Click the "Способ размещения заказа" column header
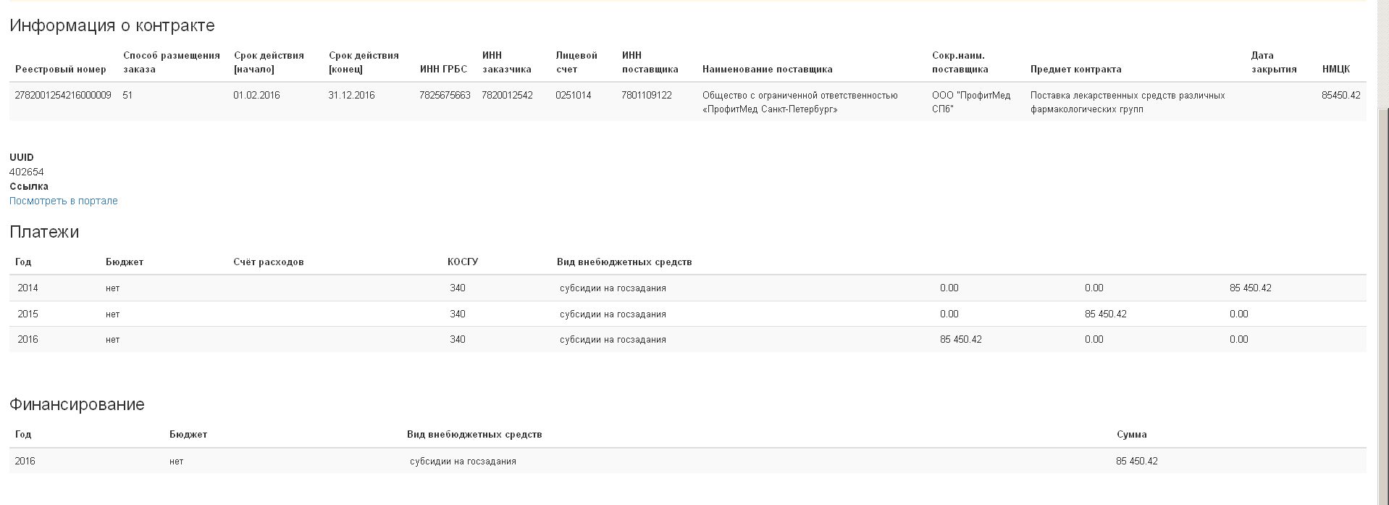This screenshot has width=1389, height=505. (172, 62)
